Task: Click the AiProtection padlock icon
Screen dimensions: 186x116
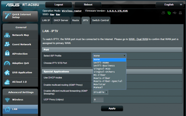Action: coord(7,53)
